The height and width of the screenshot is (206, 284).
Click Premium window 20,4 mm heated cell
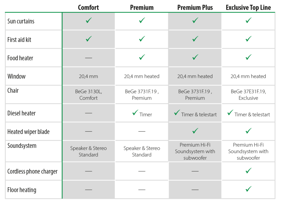coord(142,76)
